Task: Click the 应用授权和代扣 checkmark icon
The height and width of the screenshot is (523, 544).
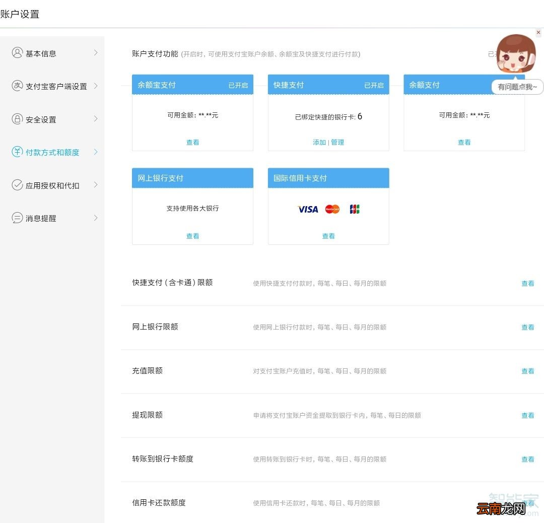Action: 17,185
